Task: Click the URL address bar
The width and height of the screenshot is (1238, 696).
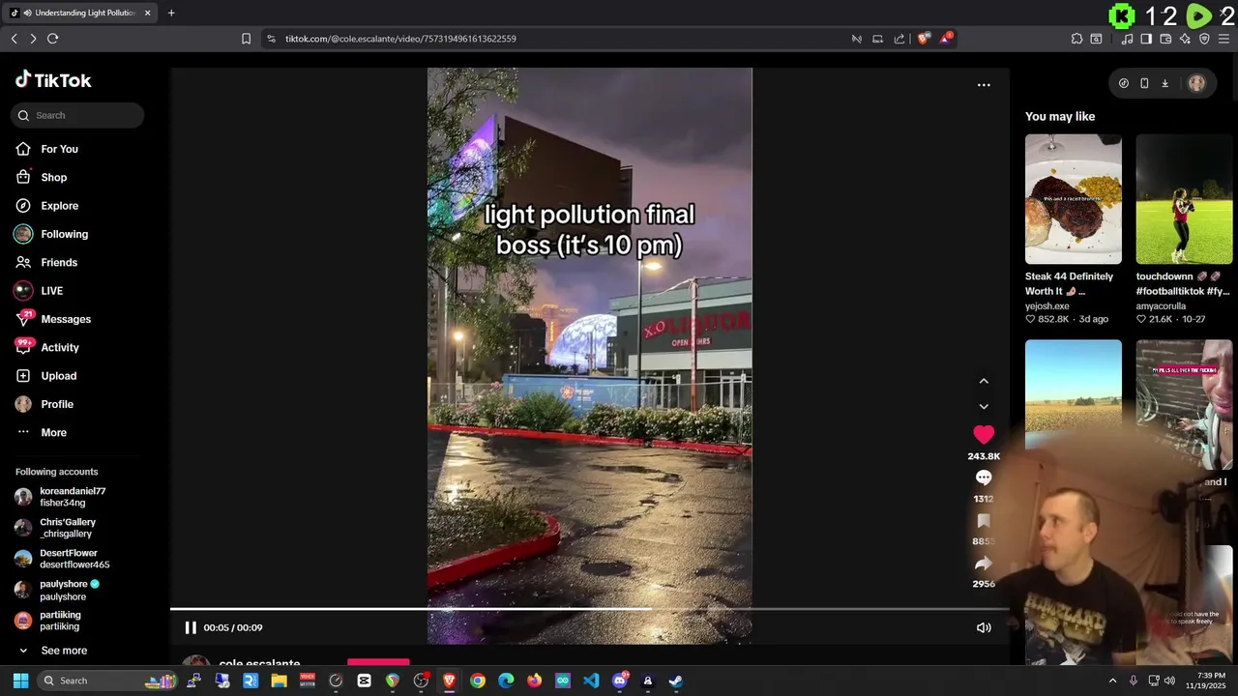Action: (x=561, y=39)
